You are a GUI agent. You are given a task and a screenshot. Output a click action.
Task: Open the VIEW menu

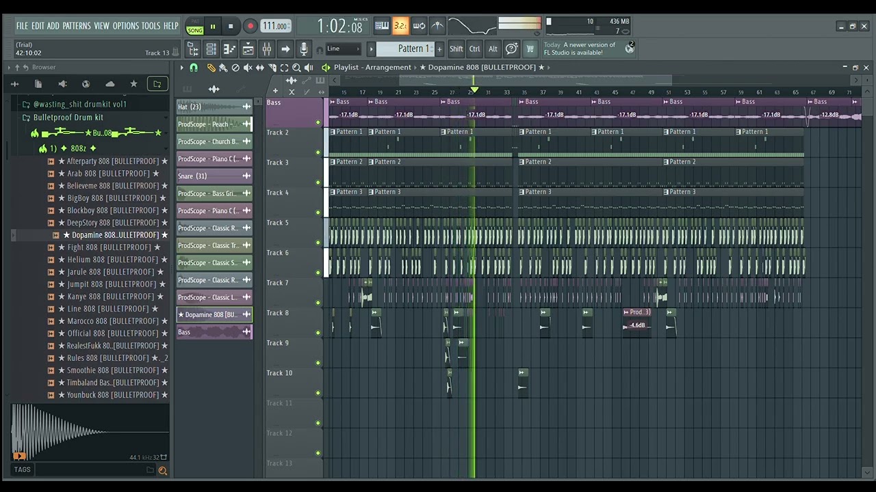pos(102,26)
